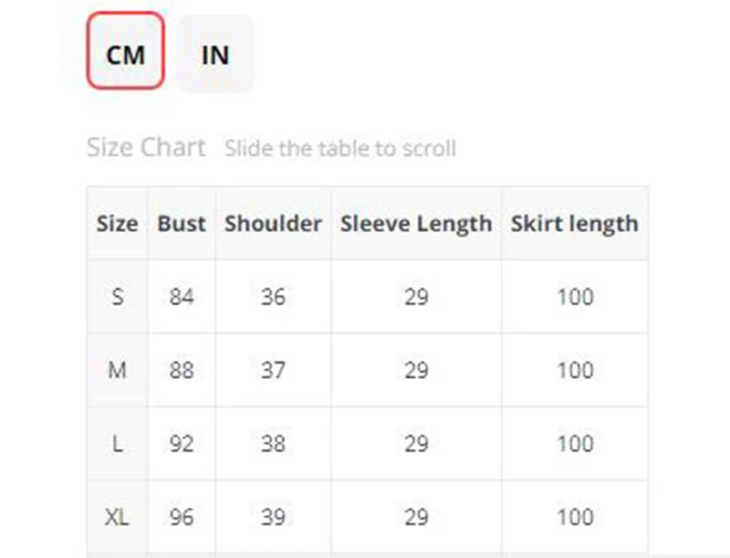Click the Bust column header

182,224
